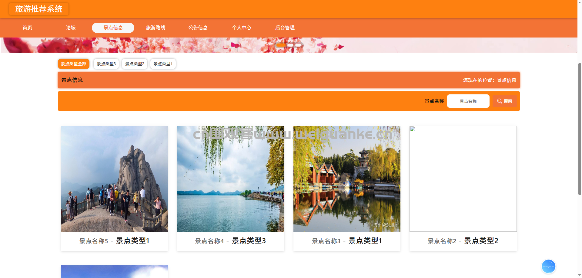Image resolution: width=582 pixels, height=278 pixels.
Task: Select the first orange carousel indicator
Action: pyautogui.click(x=281, y=45)
